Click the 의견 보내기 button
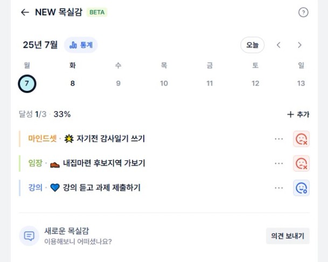The image size is (328, 262). 288,236
